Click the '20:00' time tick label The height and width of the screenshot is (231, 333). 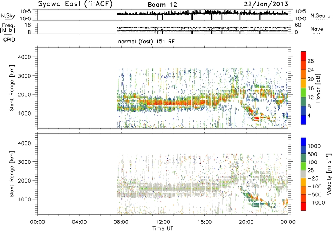[246, 222]
